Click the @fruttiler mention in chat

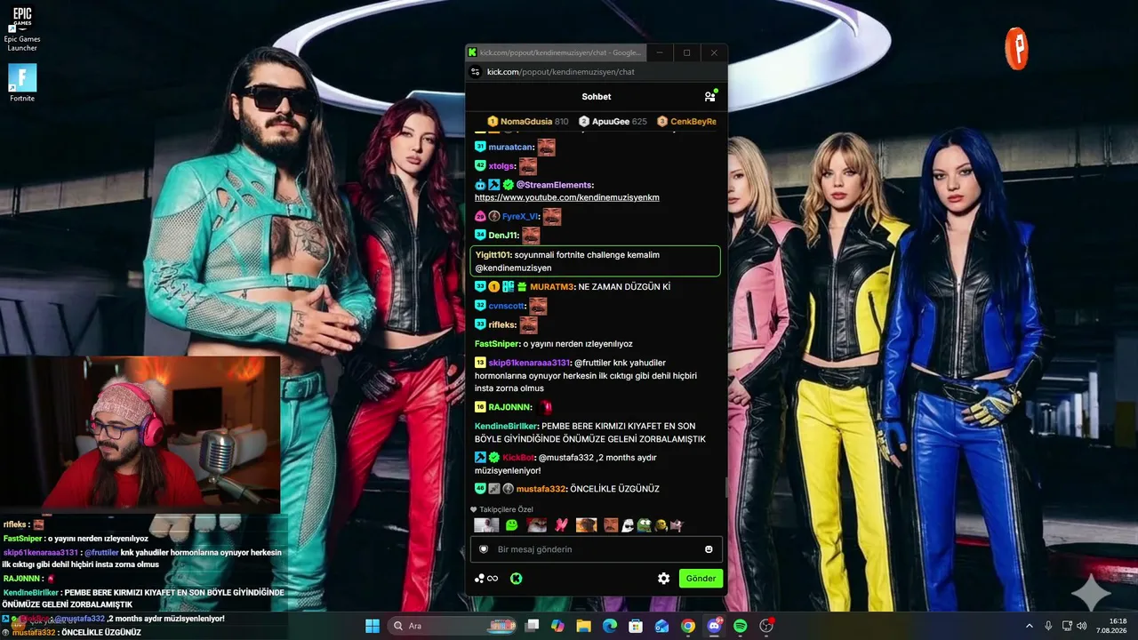pyautogui.click(x=592, y=363)
